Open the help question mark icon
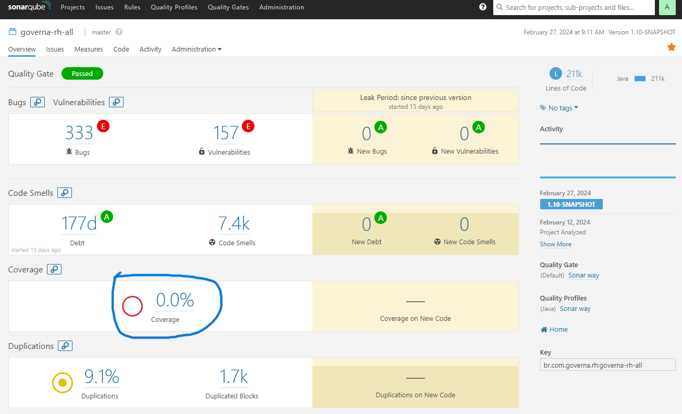Viewport: 682px width, 414px height. 483,7
